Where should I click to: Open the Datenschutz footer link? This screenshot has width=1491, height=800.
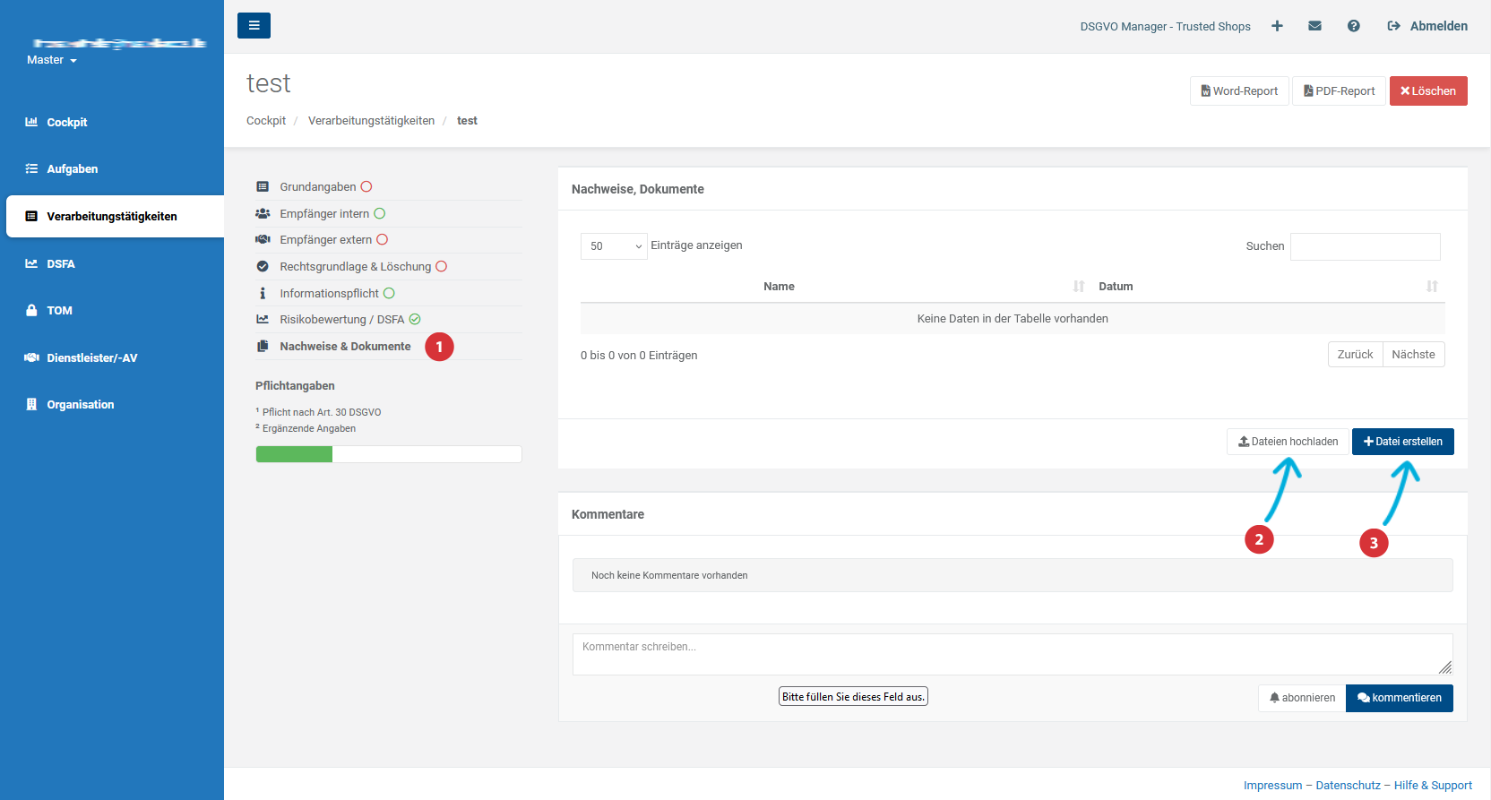click(x=1348, y=786)
